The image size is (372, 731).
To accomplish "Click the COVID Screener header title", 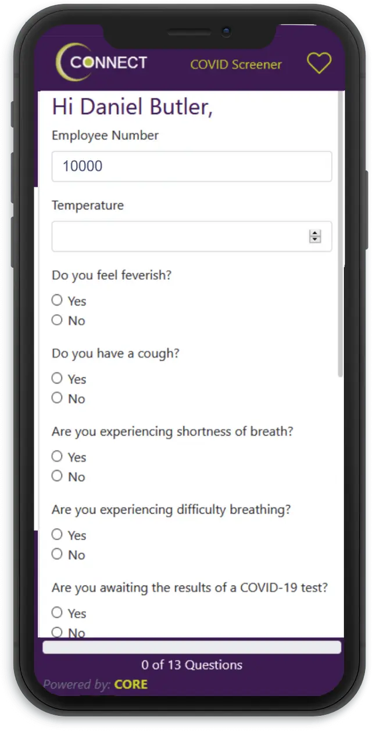I will (x=236, y=64).
